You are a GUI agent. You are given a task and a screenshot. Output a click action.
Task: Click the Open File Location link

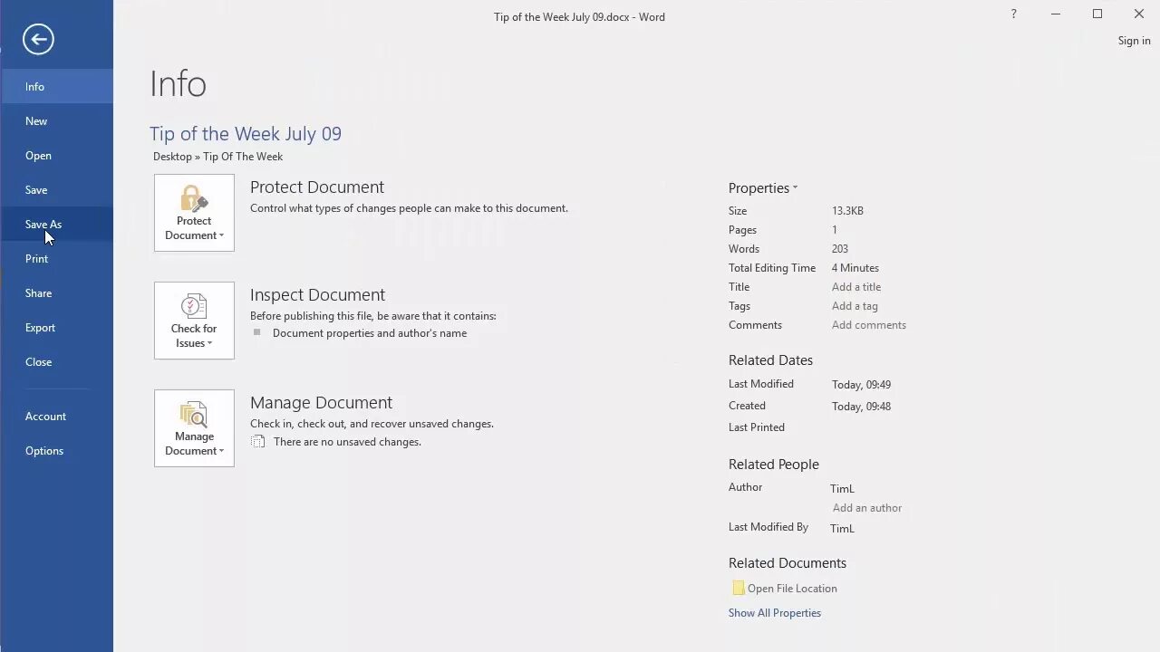tap(792, 589)
